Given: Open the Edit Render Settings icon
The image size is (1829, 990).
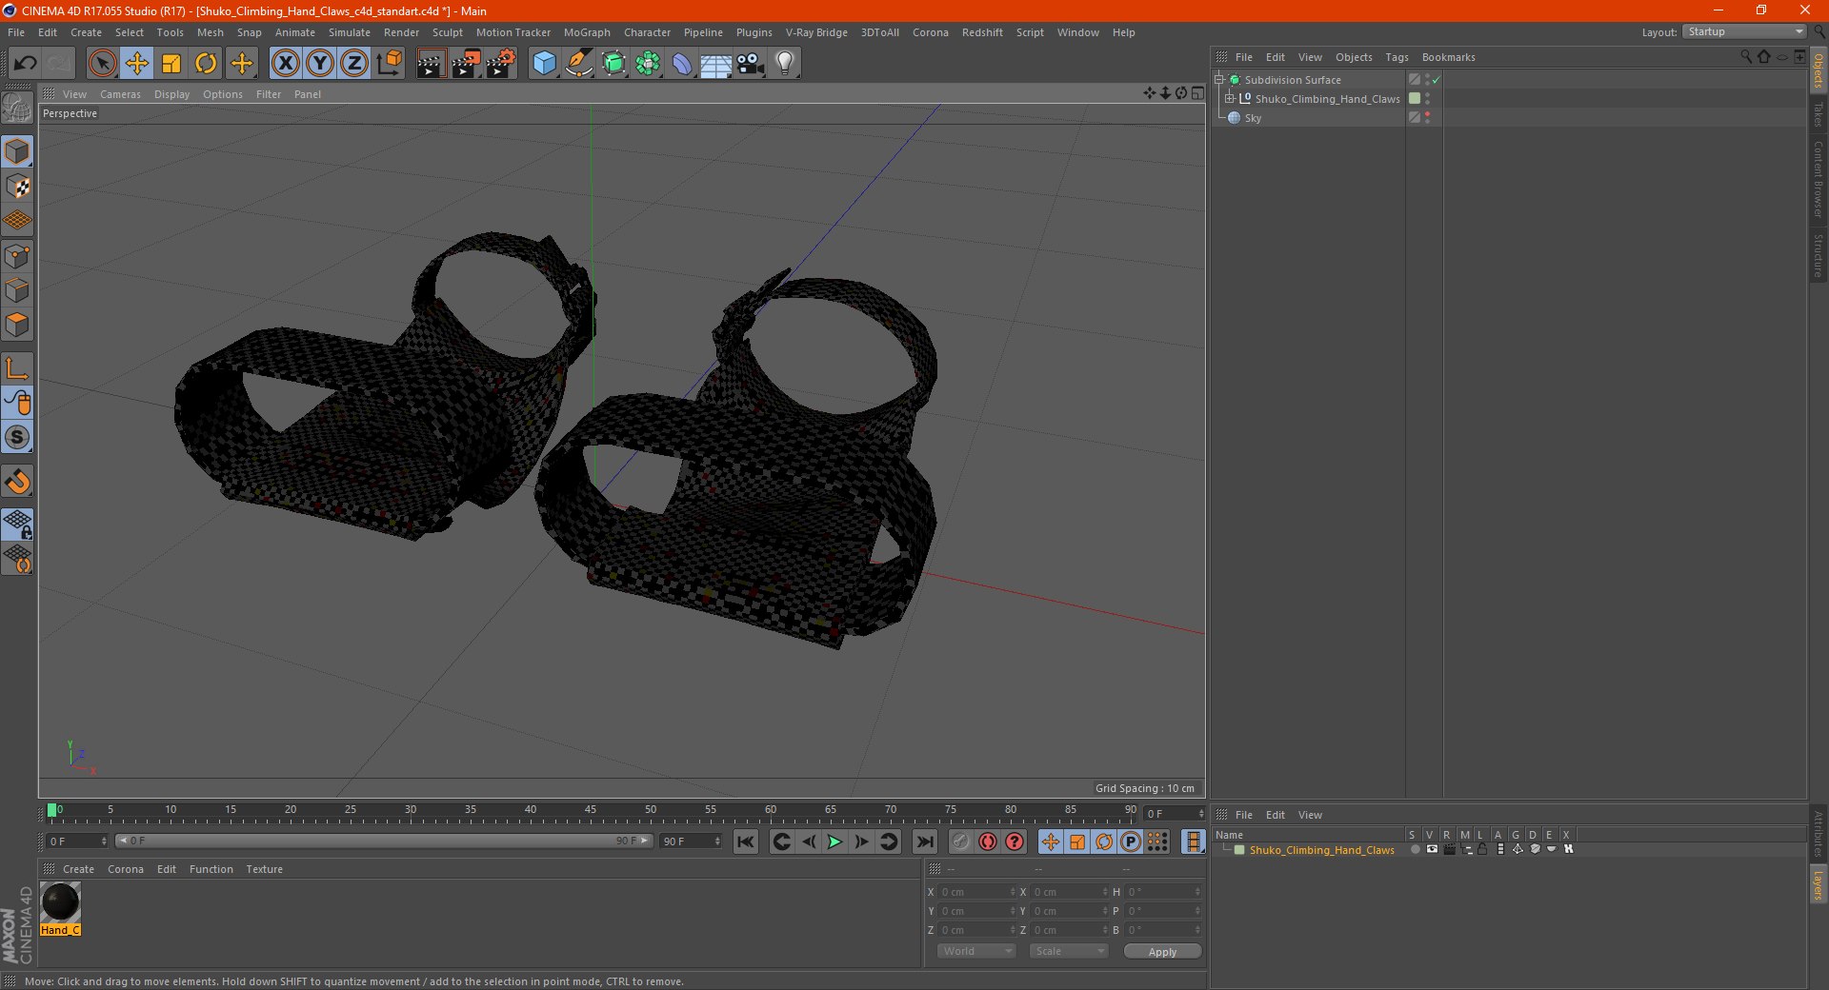Looking at the screenshot, I should click(x=501, y=64).
